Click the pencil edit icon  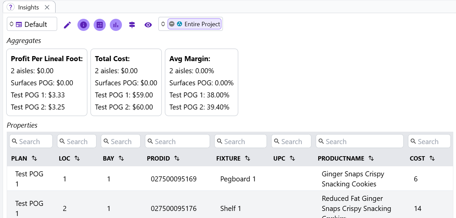click(x=67, y=25)
